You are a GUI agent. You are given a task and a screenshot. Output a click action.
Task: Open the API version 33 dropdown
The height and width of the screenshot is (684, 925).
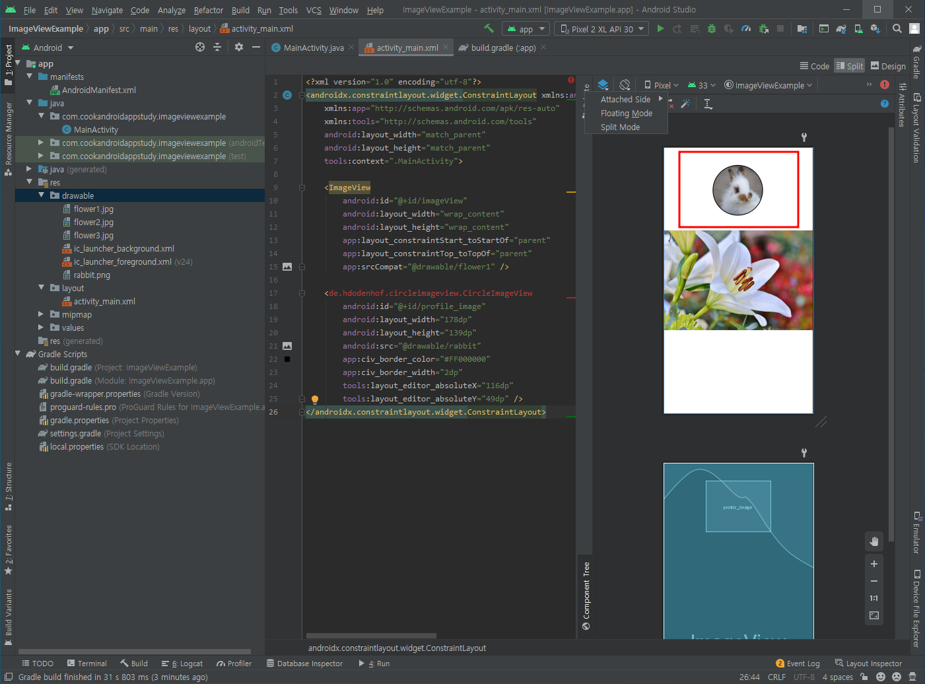point(702,85)
